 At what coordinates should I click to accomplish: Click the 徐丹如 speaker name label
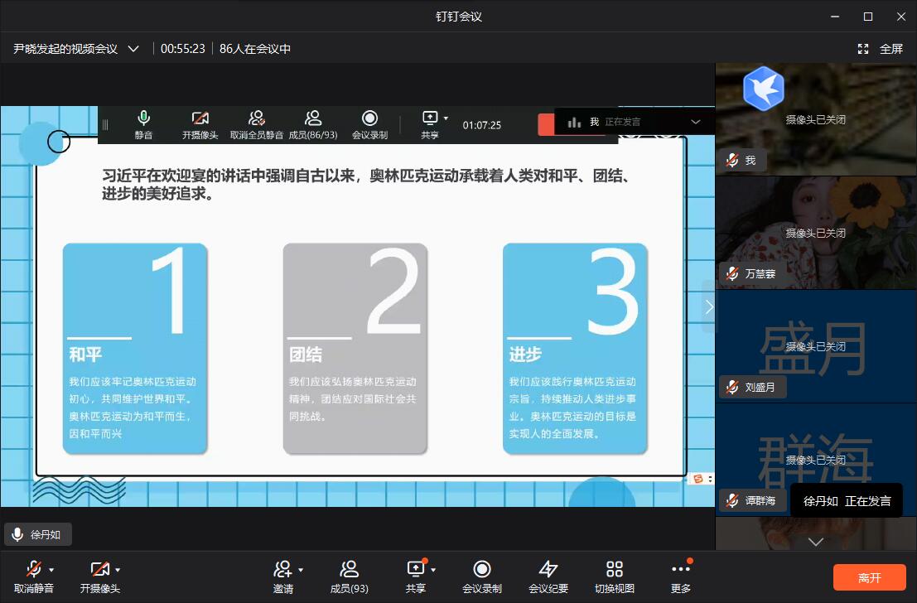click(38, 534)
